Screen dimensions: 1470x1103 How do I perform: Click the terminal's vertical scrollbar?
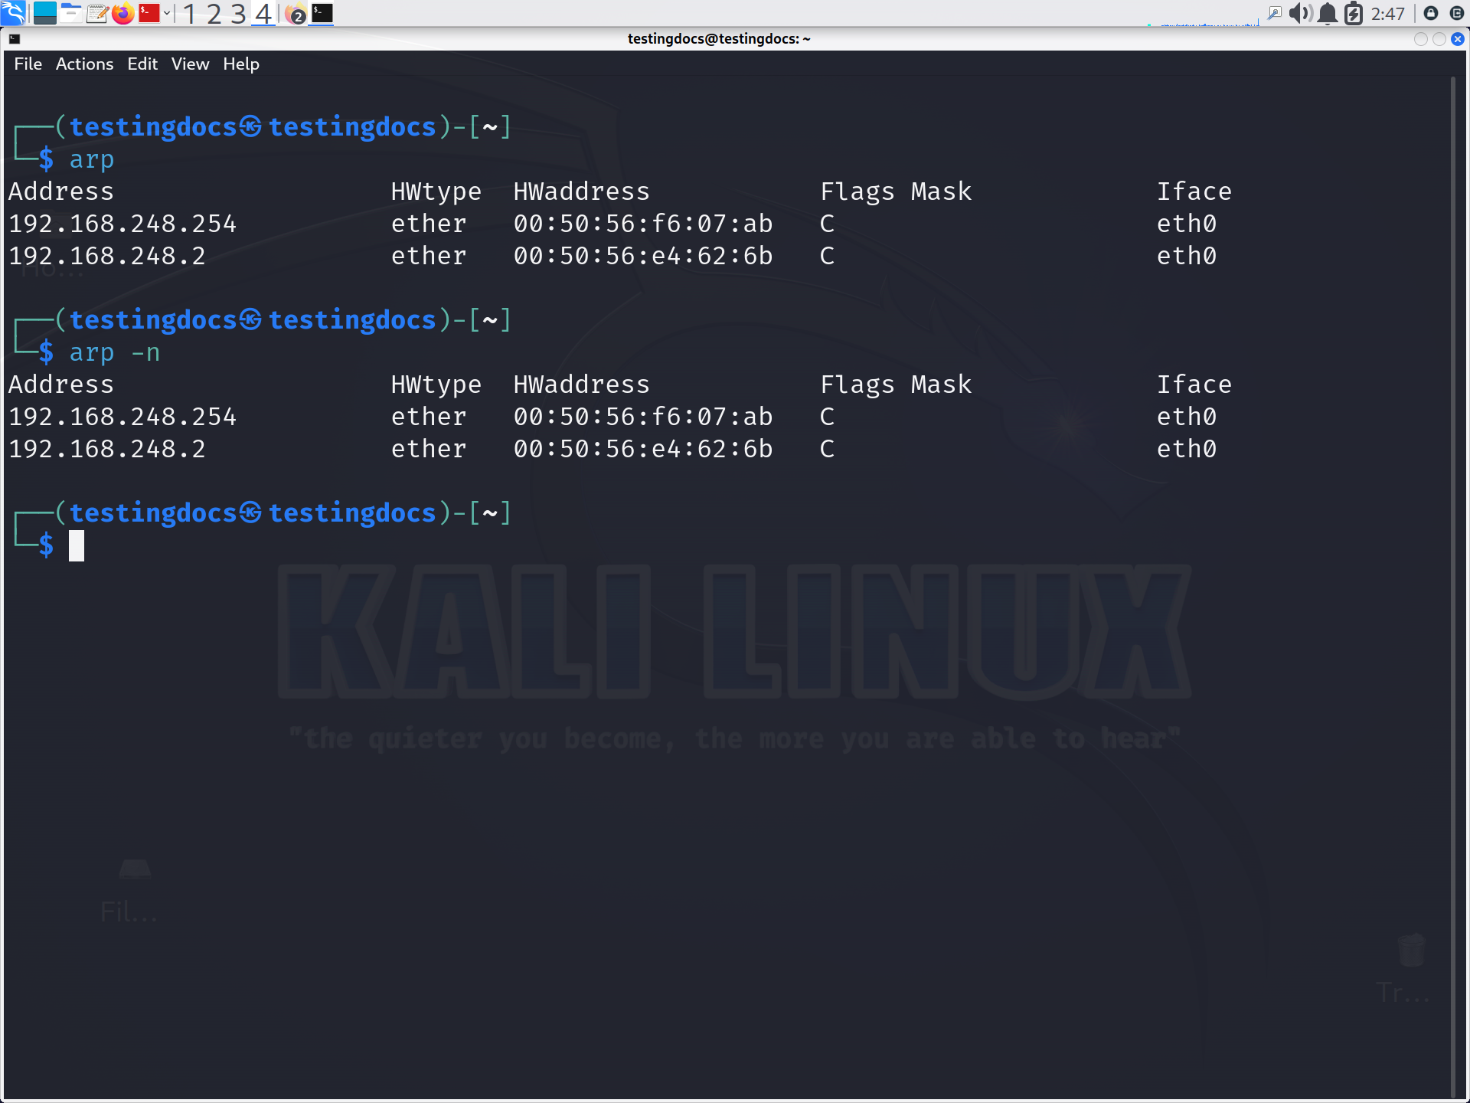coord(1453,587)
